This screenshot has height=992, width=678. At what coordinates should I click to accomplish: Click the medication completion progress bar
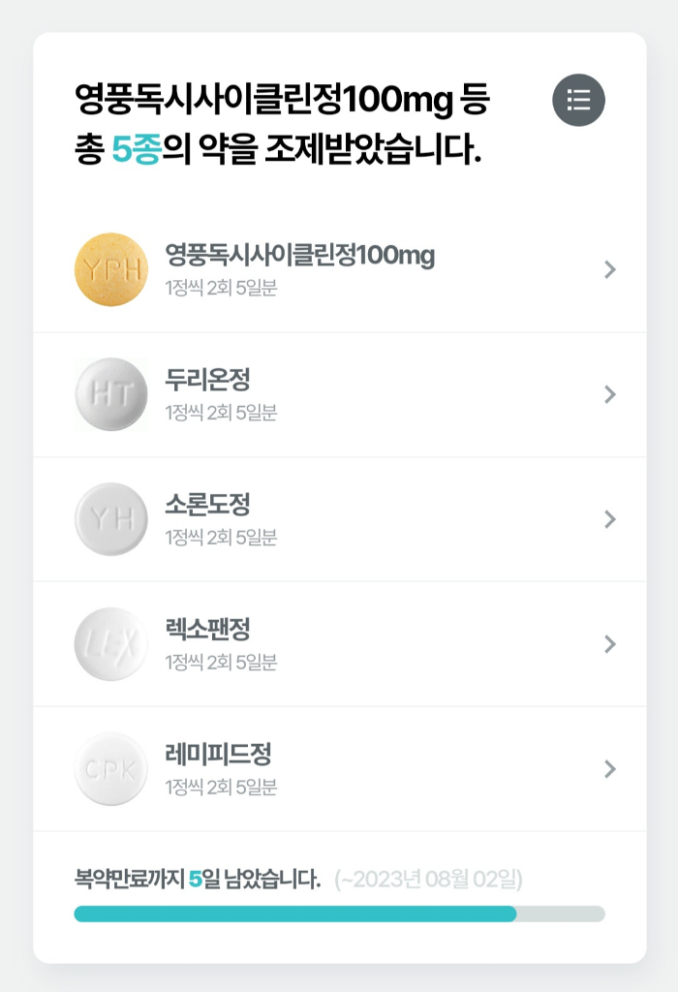pyautogui.click(x=339, y=914)
